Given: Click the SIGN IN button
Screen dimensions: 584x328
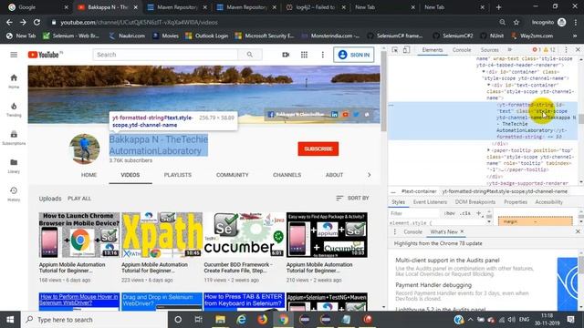Looking at the screenshot, I should [354, 55].
